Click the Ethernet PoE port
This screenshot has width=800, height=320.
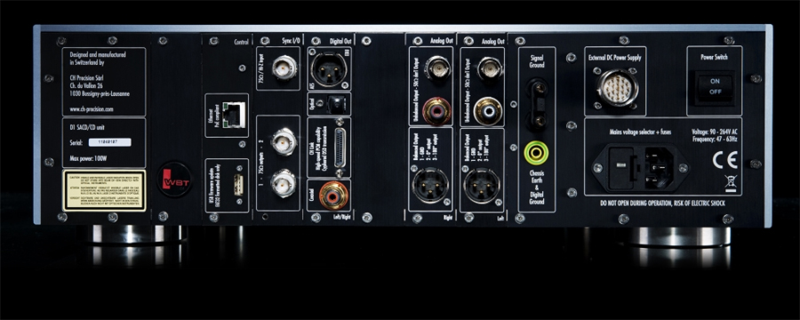click(x=235, y=115)
